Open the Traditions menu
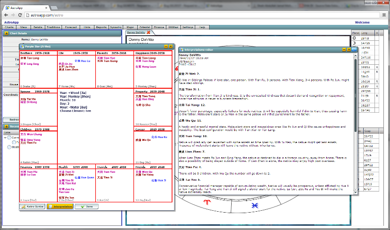The height and width of the screenshot is (230, 390). pyautogui.click(x=54, y=28)
